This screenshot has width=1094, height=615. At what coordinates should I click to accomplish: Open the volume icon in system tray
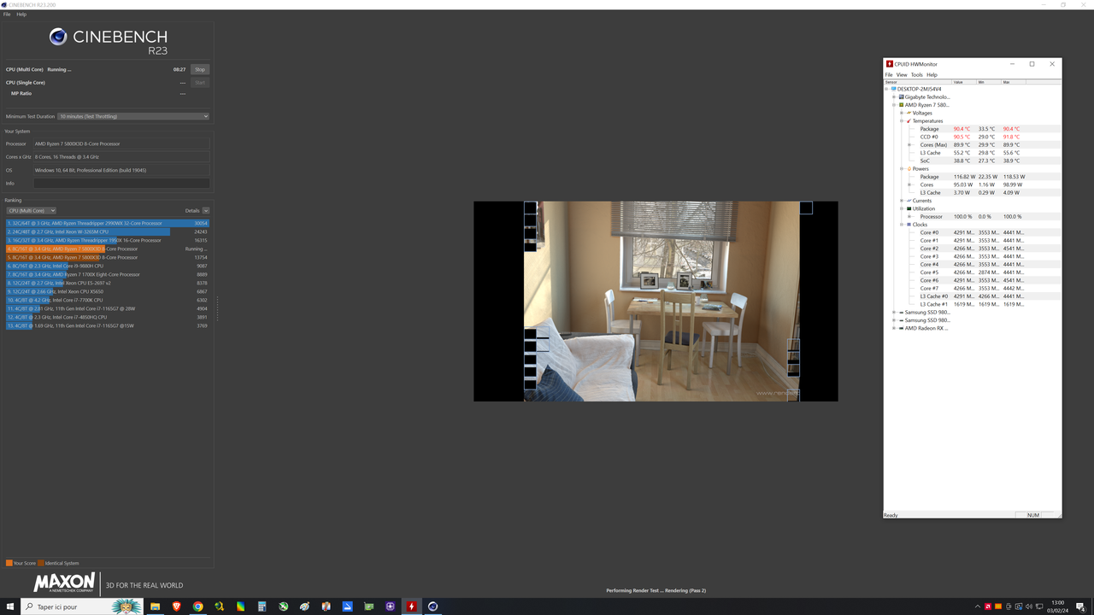pyautogui.click(x=1029, y=606)
